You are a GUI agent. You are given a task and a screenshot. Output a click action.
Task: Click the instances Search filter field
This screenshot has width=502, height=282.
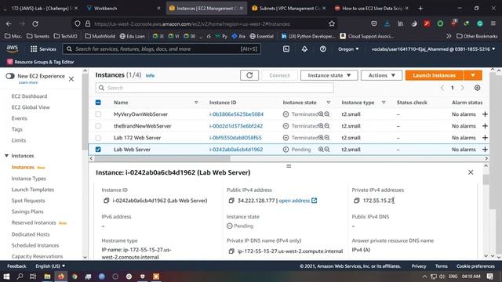click(x=214, y=88)
